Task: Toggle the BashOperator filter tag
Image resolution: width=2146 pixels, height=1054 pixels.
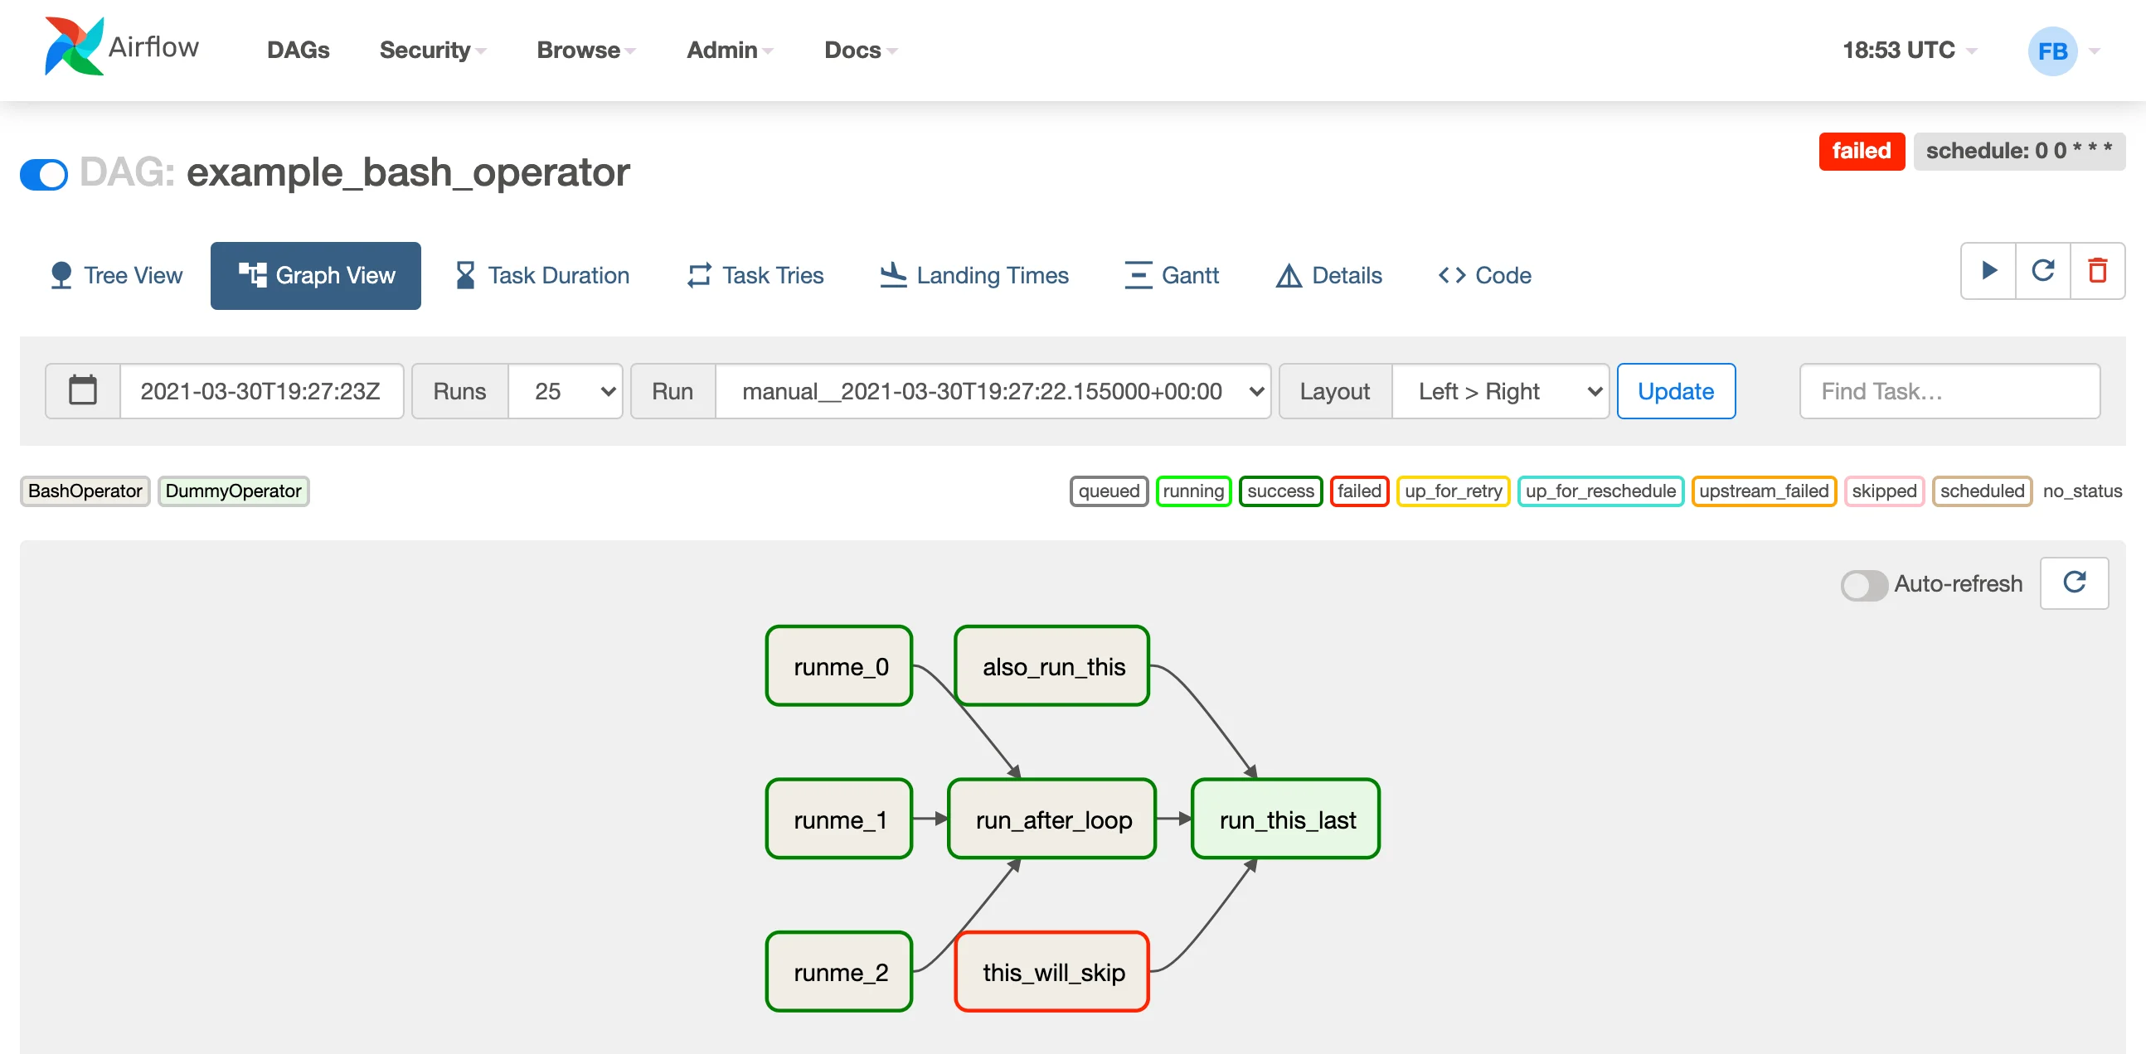Action: [x=86, y=490]
